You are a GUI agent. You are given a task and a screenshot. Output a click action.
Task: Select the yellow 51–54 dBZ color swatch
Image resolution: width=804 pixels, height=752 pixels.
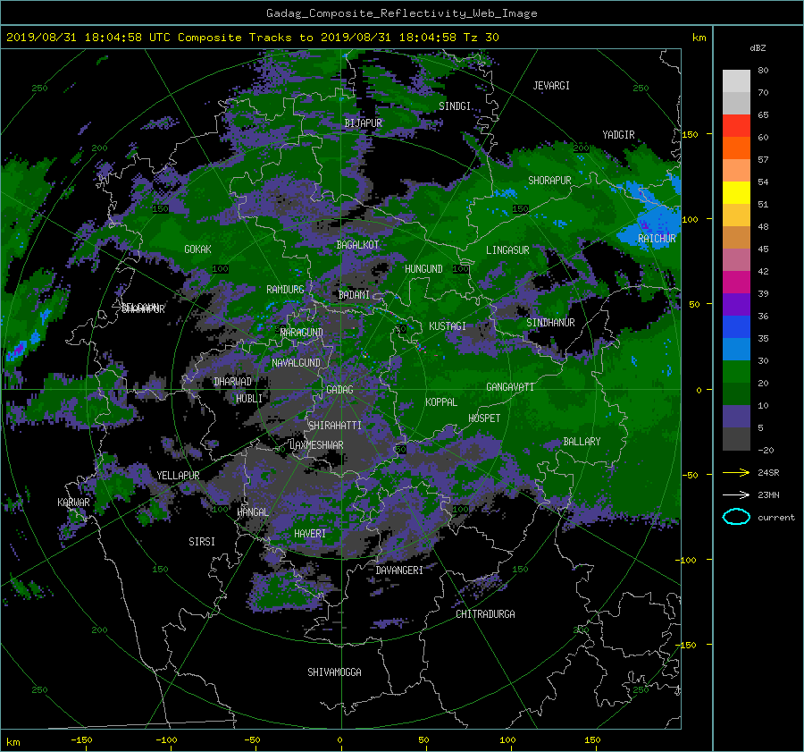coord(736,192)
